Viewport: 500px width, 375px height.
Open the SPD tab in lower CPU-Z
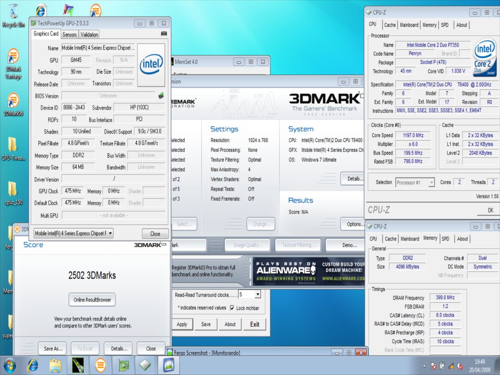445,239
